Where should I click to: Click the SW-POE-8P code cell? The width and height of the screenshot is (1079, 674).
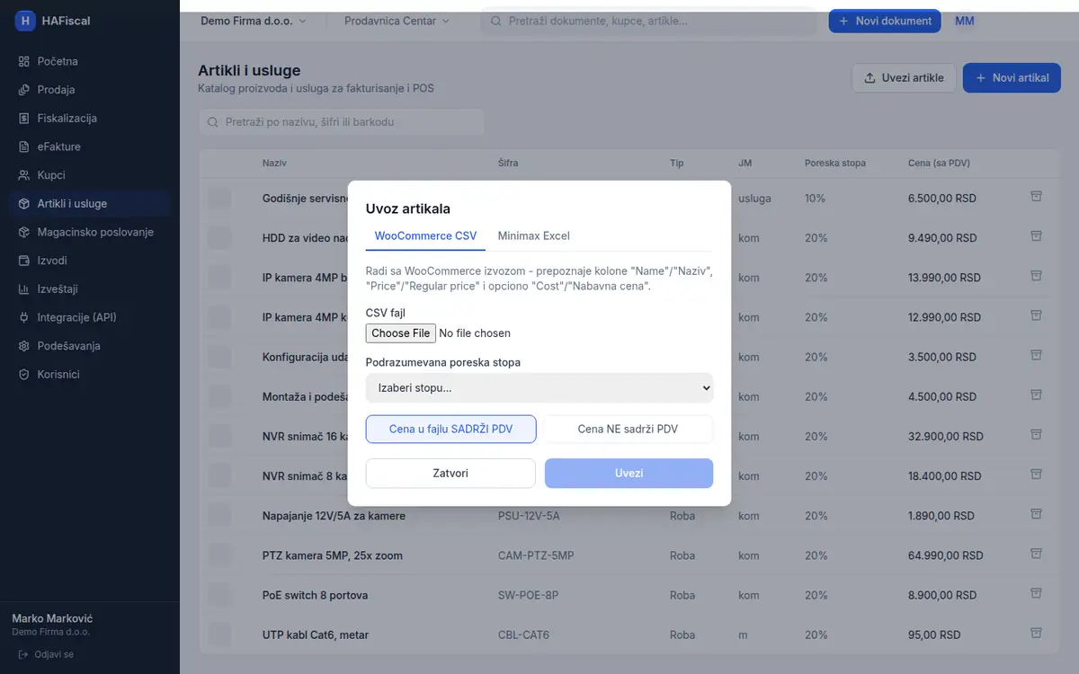528,595
